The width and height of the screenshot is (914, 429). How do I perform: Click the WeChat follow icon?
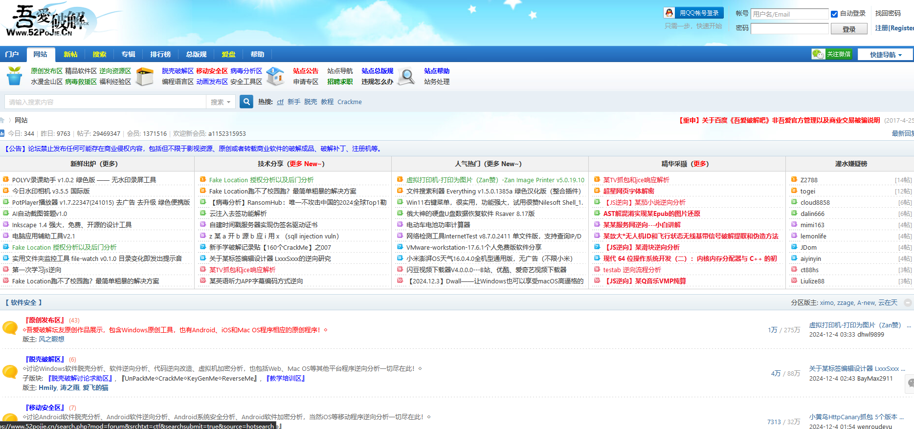[x=818, y=54]
